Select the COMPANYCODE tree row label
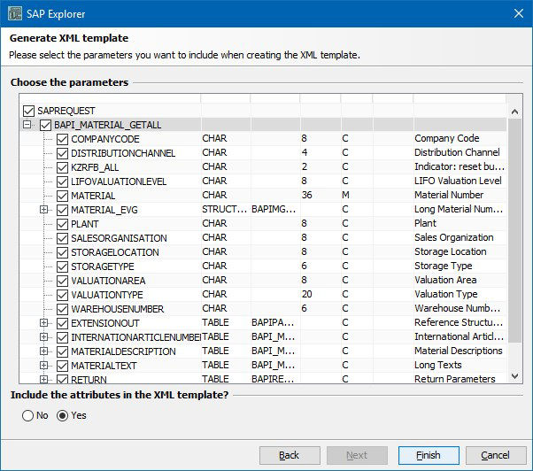Image resolution: width=533 pixels, height=471 pixels. point(105,139)
